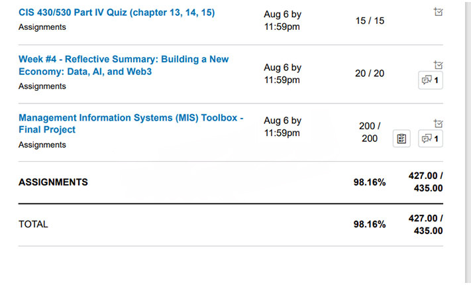Click submitted status icon for Week #4 Summary
471x285 pixels.
coord(439,65)
